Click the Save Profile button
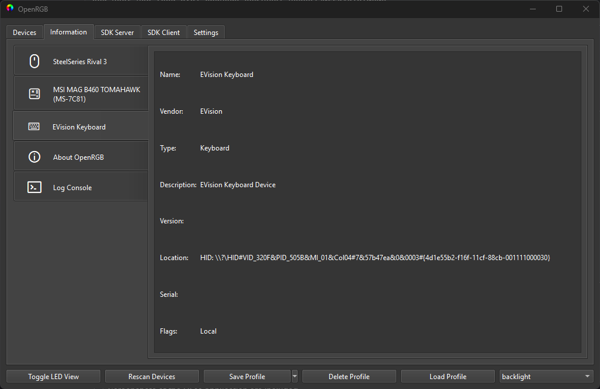The height and width of the screenshot is (389, 600). pos(247,377)
